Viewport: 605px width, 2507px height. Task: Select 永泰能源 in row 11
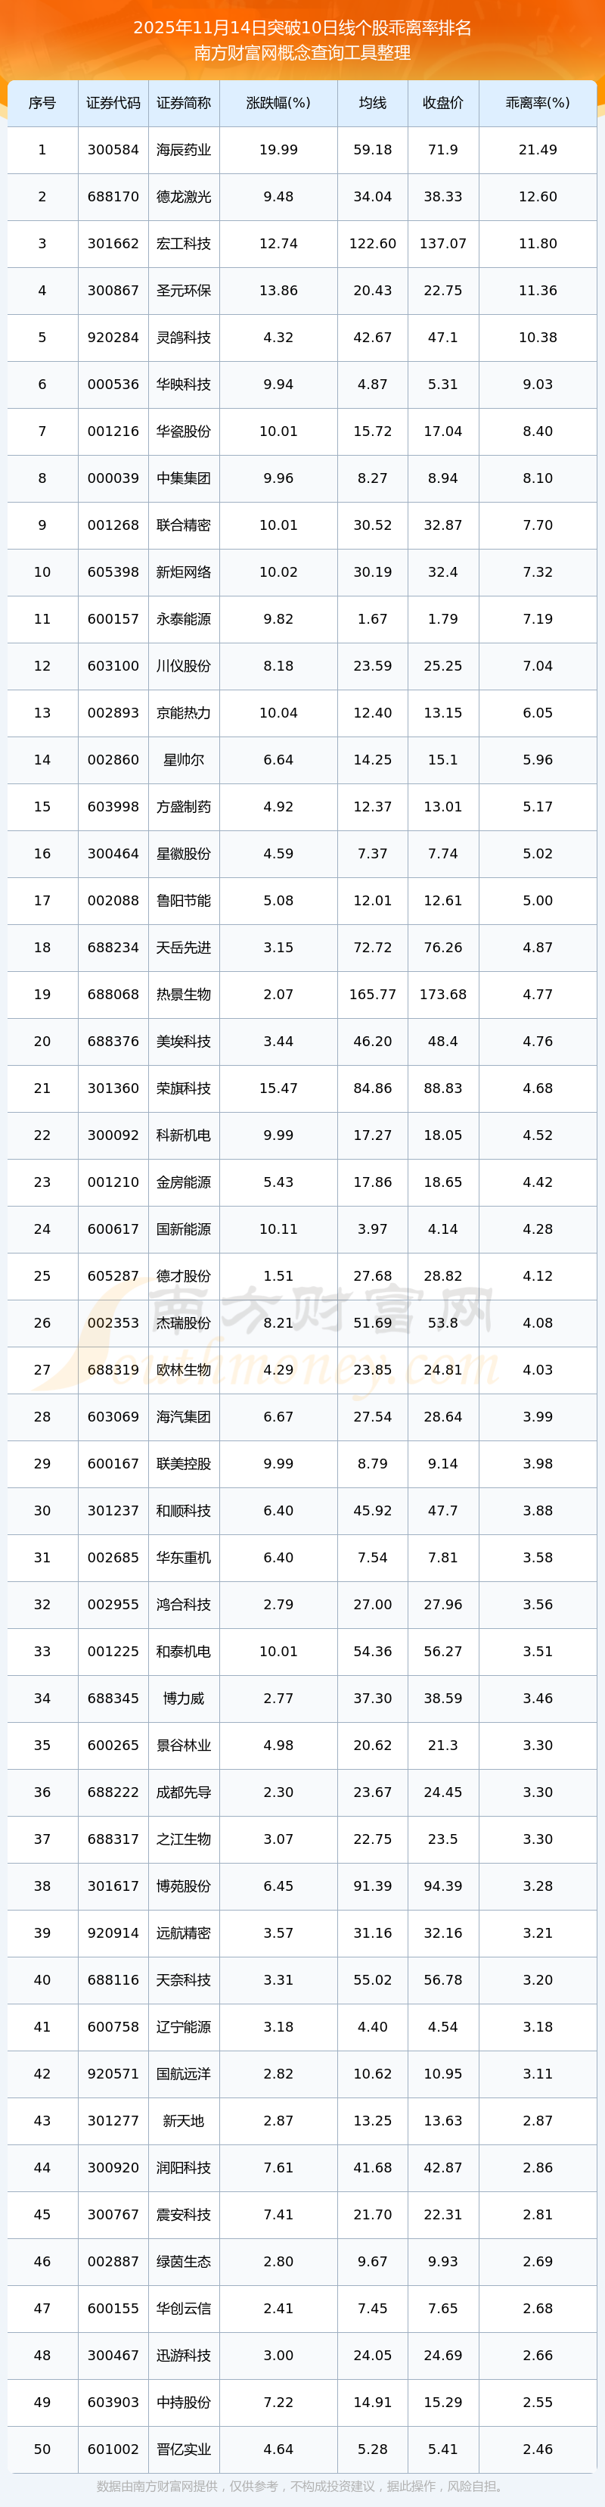pyautogui.click(x=184, y=619)
